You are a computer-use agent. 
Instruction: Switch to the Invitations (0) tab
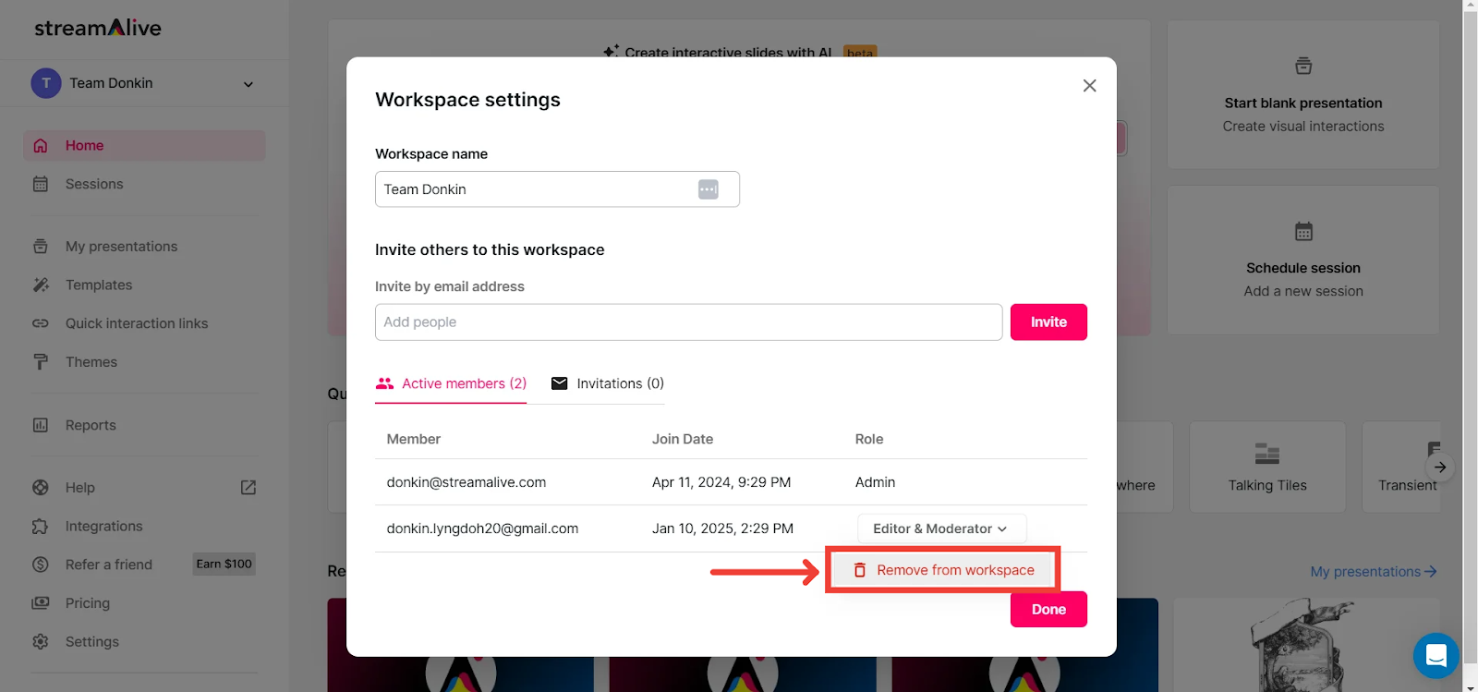coord(608,383)
